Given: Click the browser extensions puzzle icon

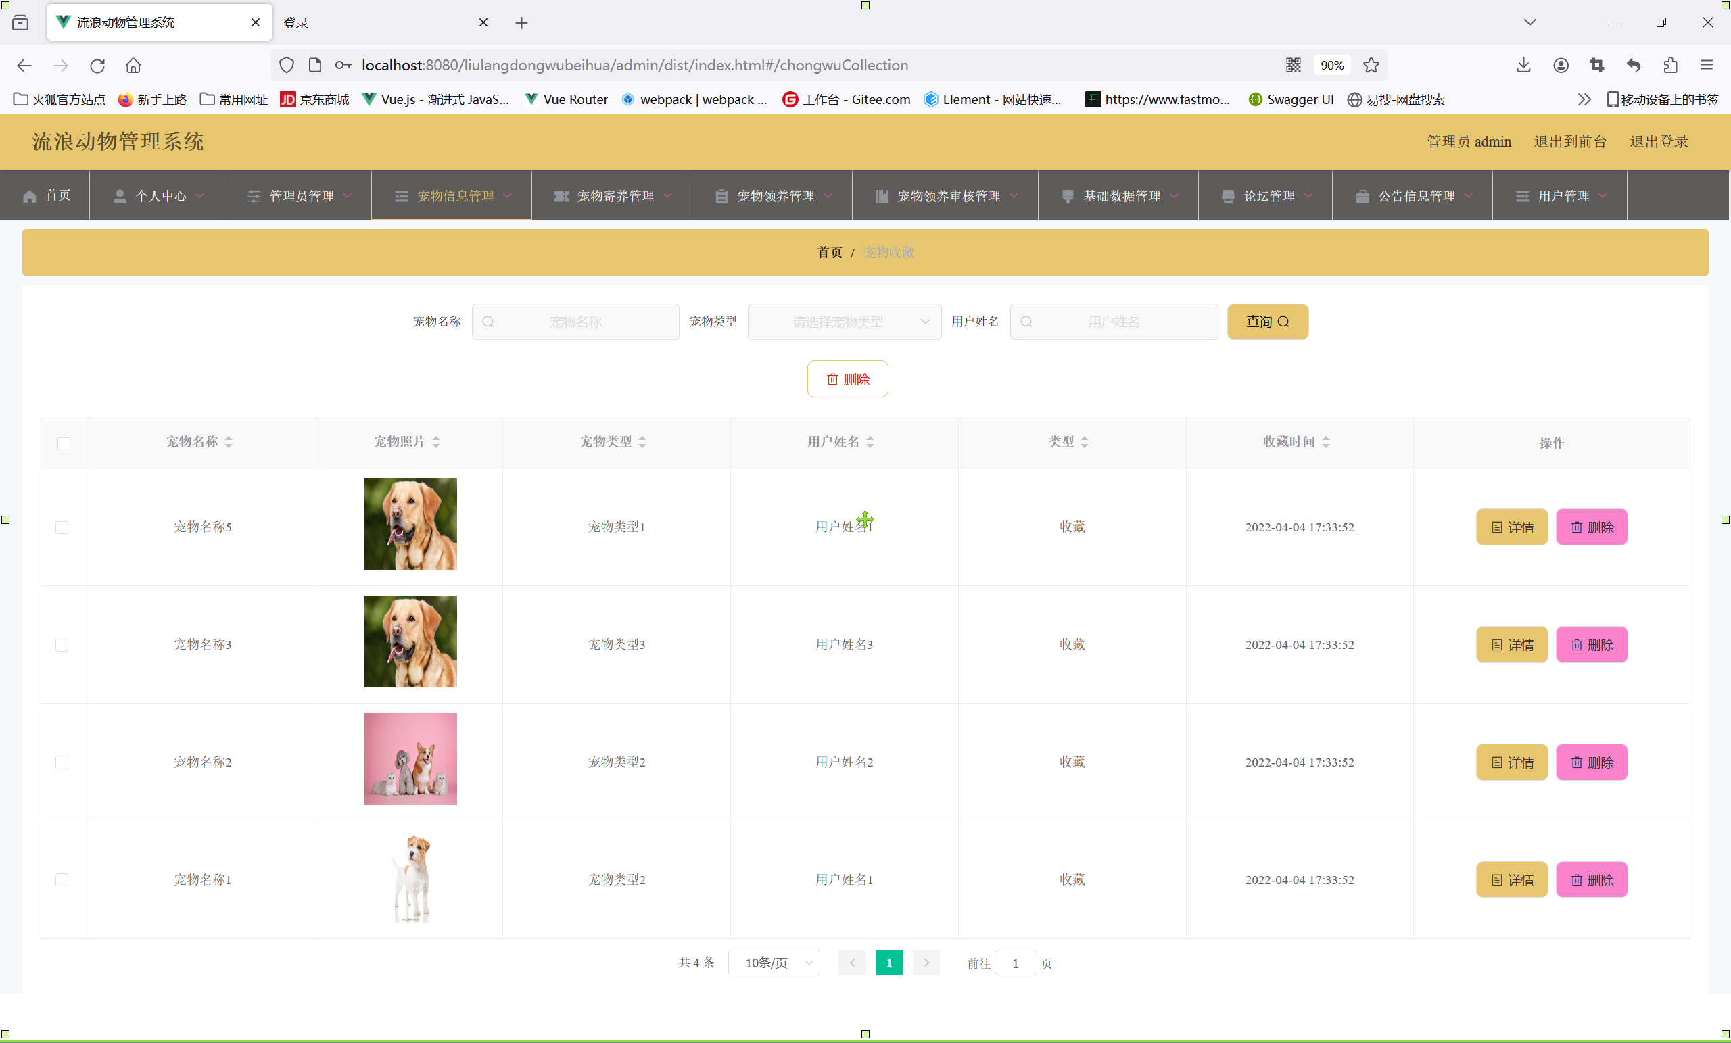Looking at the screenshot, I should [x=1670, y=66].
